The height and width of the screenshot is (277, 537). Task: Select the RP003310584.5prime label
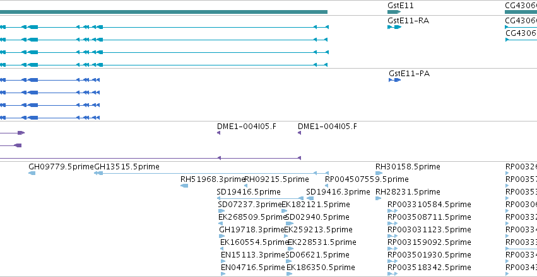(430, 205)
